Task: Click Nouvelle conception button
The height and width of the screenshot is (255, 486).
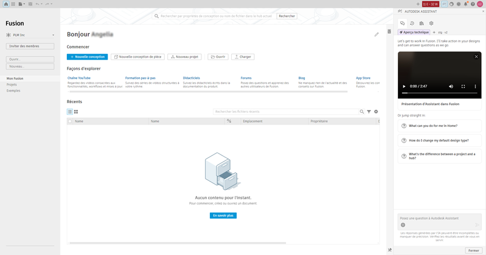Action: click(88, 57)
